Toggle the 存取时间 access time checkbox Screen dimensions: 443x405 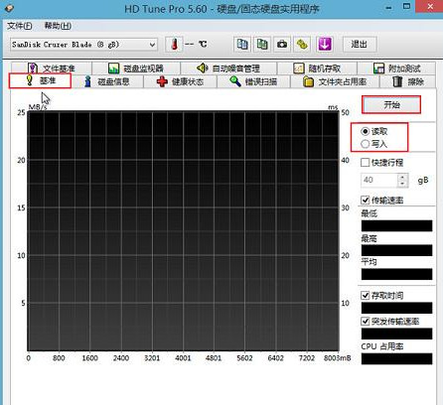coord(365,295)
